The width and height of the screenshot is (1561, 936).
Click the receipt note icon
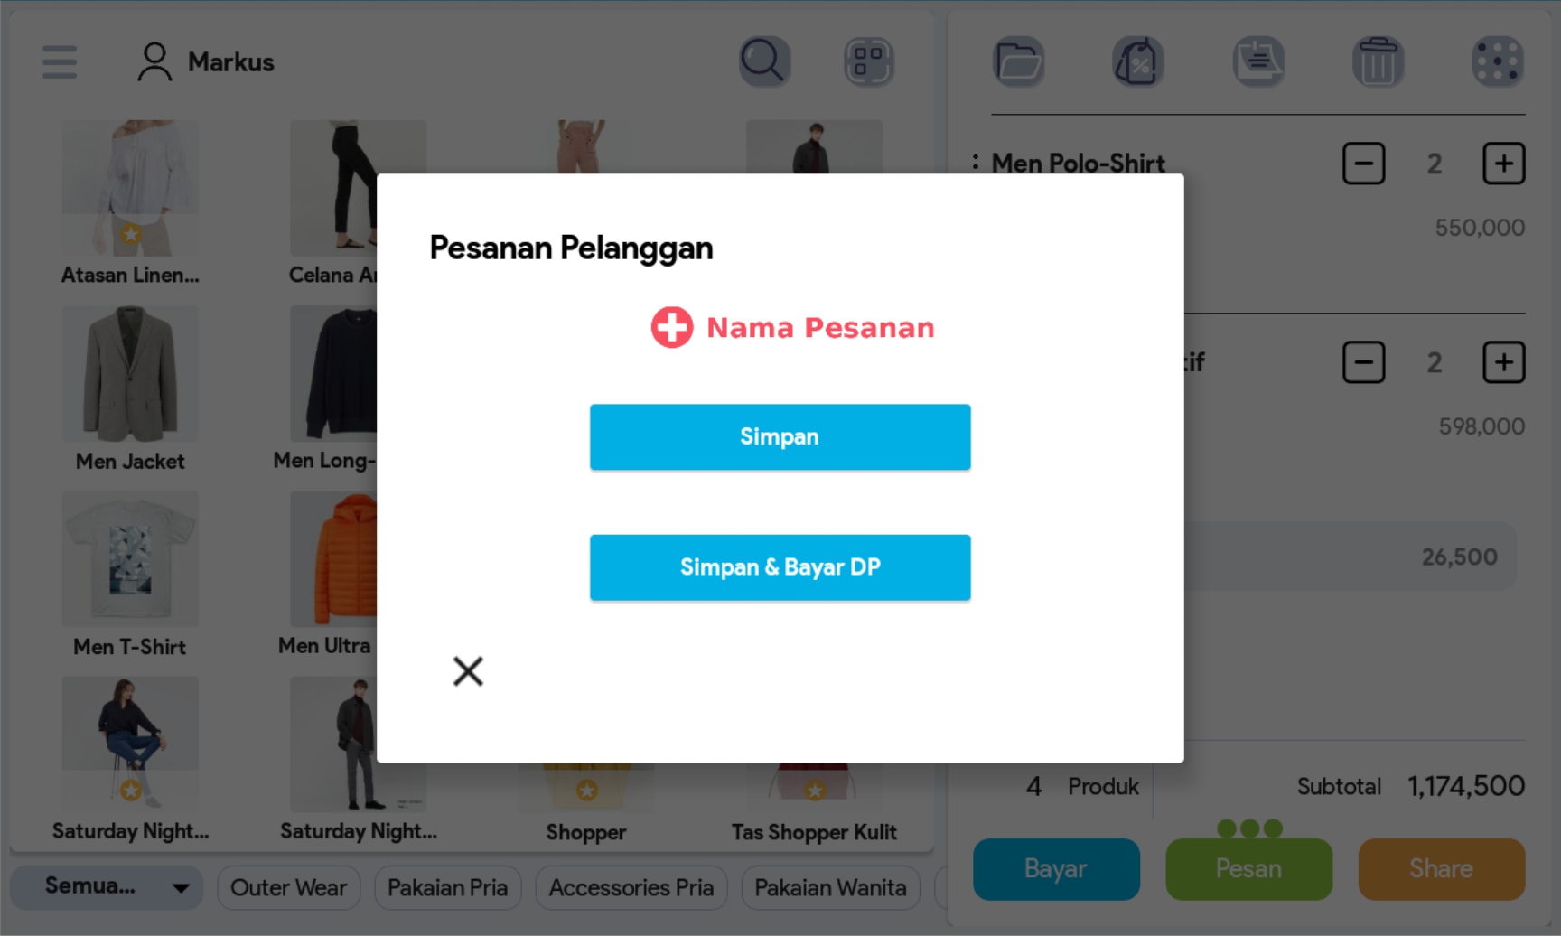click(1258, 61)
